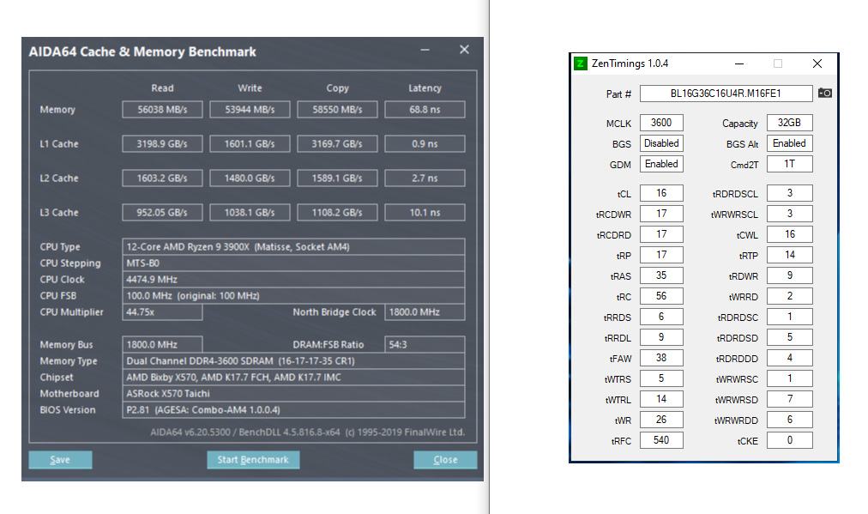Click Memory Latency result 68.8 ns
The image size is (868, 514).
click(425, 110)
